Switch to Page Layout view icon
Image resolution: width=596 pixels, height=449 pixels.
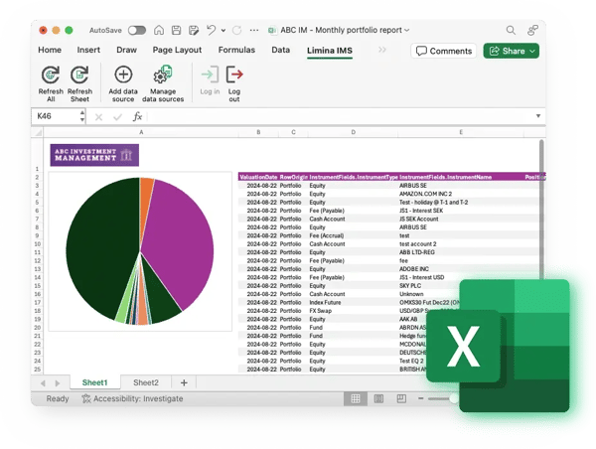tap(378, 398)
